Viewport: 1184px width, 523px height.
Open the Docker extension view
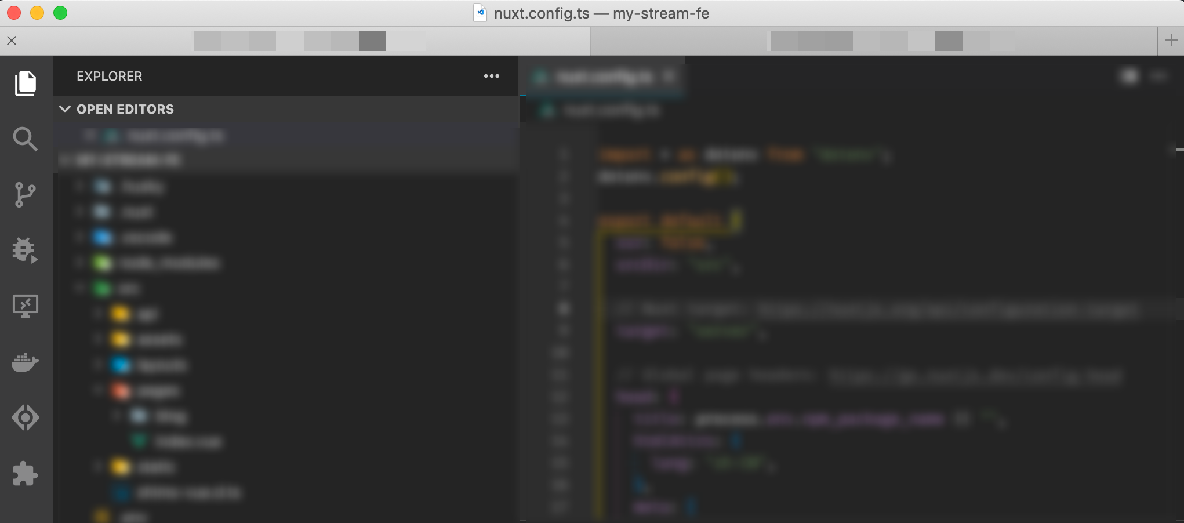(x=26, y=361)
